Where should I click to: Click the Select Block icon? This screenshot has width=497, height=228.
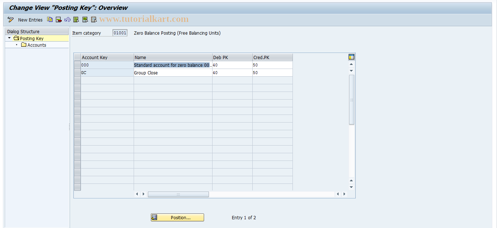pyautogui.click(x=85, y=20)
